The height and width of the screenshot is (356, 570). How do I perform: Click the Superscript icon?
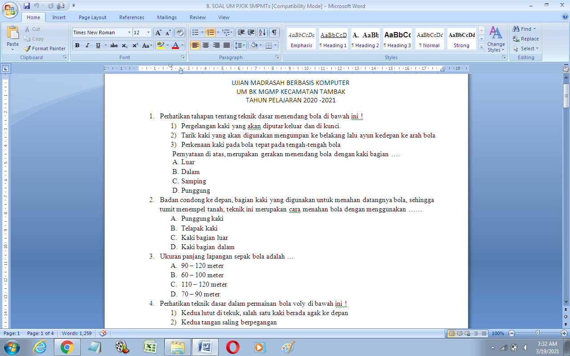tap(135, 45)
